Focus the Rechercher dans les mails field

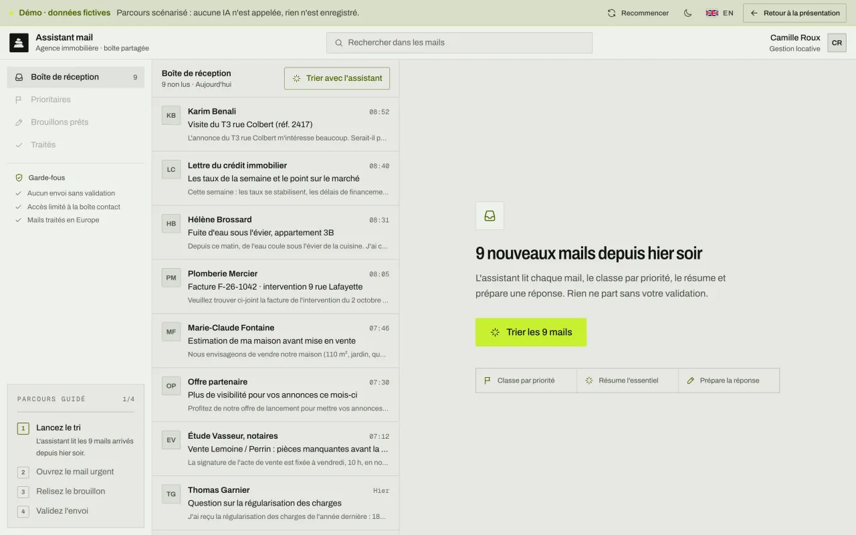point(459,43)
